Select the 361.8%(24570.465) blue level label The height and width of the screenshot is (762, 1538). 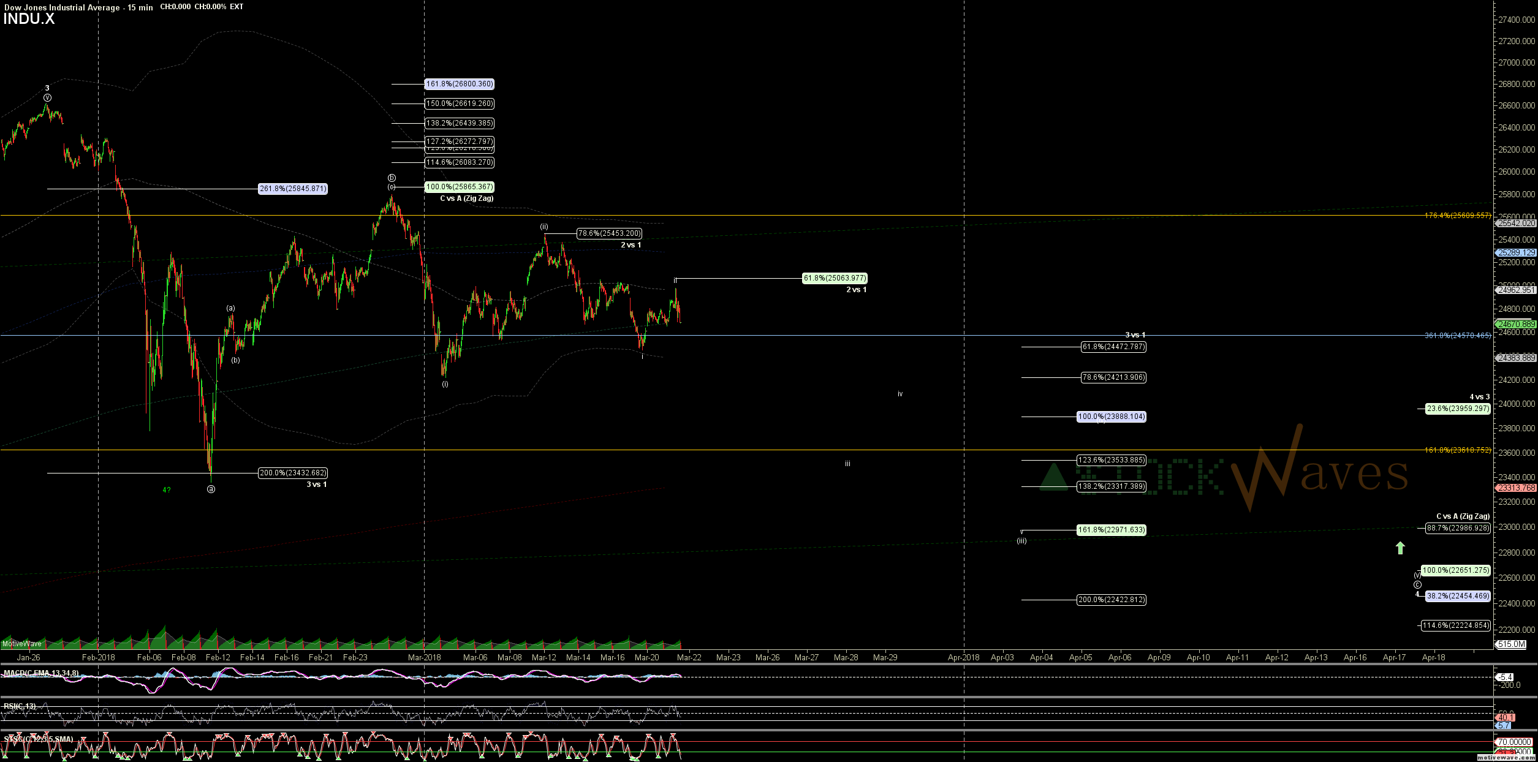click(1458, 336)
